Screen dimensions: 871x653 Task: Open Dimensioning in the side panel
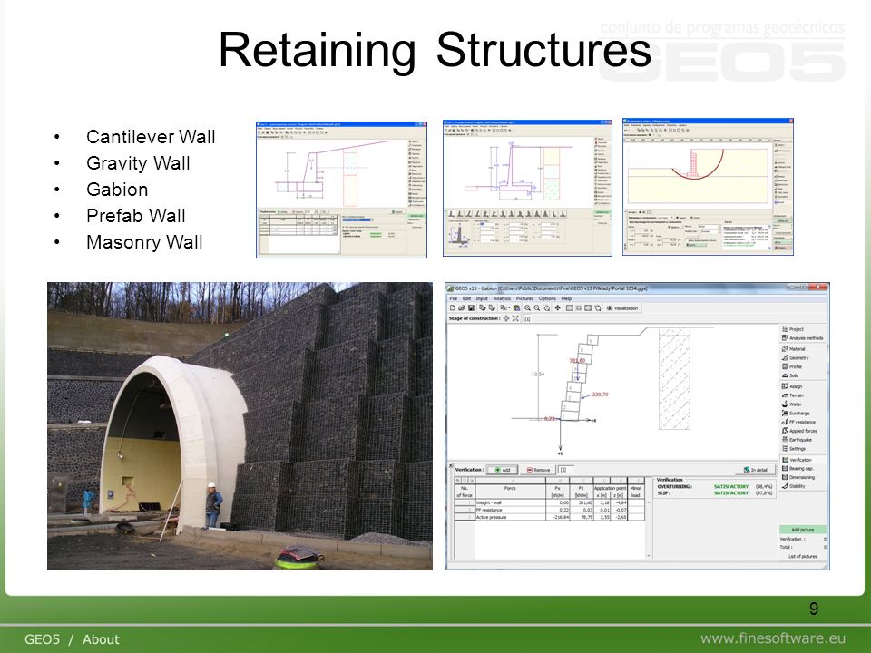coord(798,478)
